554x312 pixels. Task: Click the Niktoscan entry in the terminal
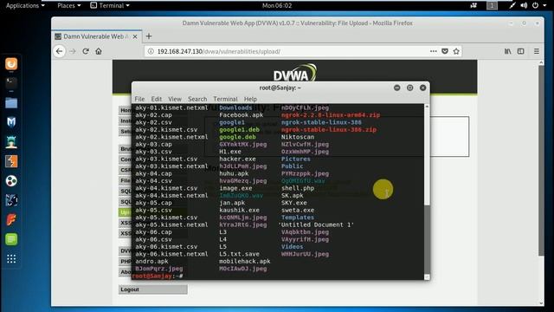298,137
